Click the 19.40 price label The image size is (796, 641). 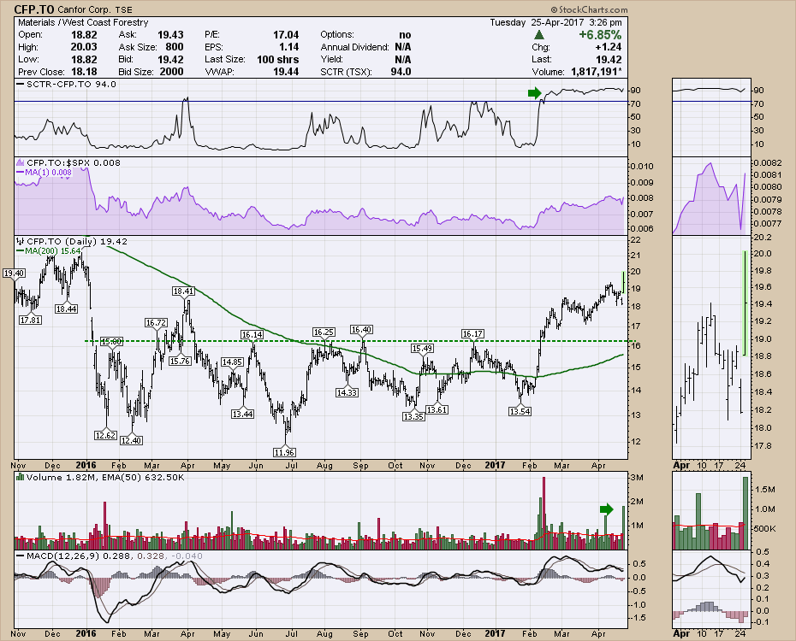[x=14, y=273]
